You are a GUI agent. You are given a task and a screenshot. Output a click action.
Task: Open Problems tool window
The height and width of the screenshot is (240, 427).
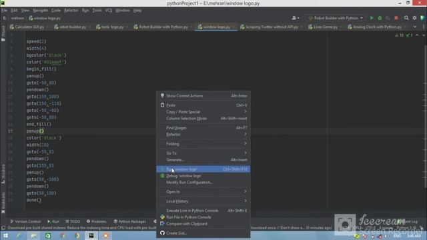96,221
